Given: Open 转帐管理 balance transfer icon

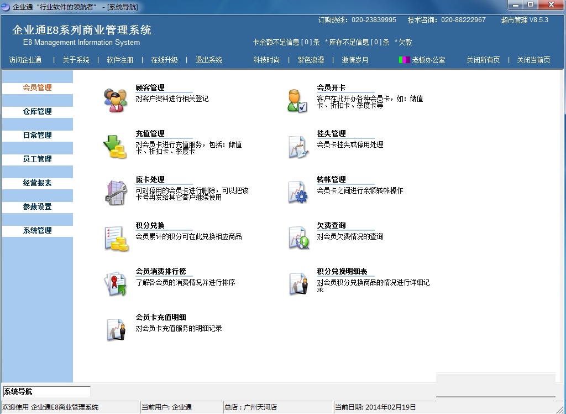Looking at the screenshot, I should (297, 192).
